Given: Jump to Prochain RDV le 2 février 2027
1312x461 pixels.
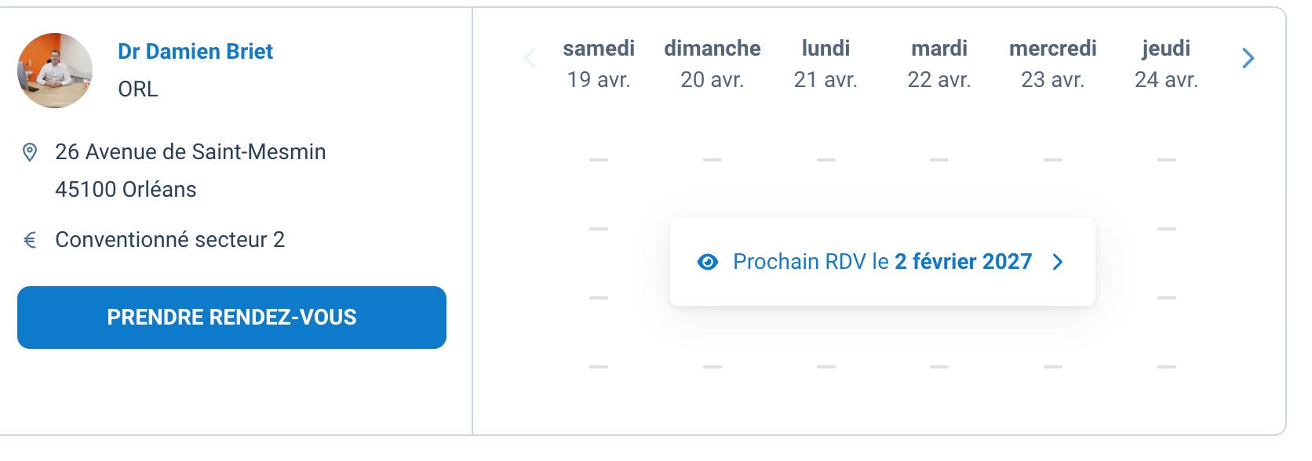Looking at the screenshot, I should (x=882, y=262).
